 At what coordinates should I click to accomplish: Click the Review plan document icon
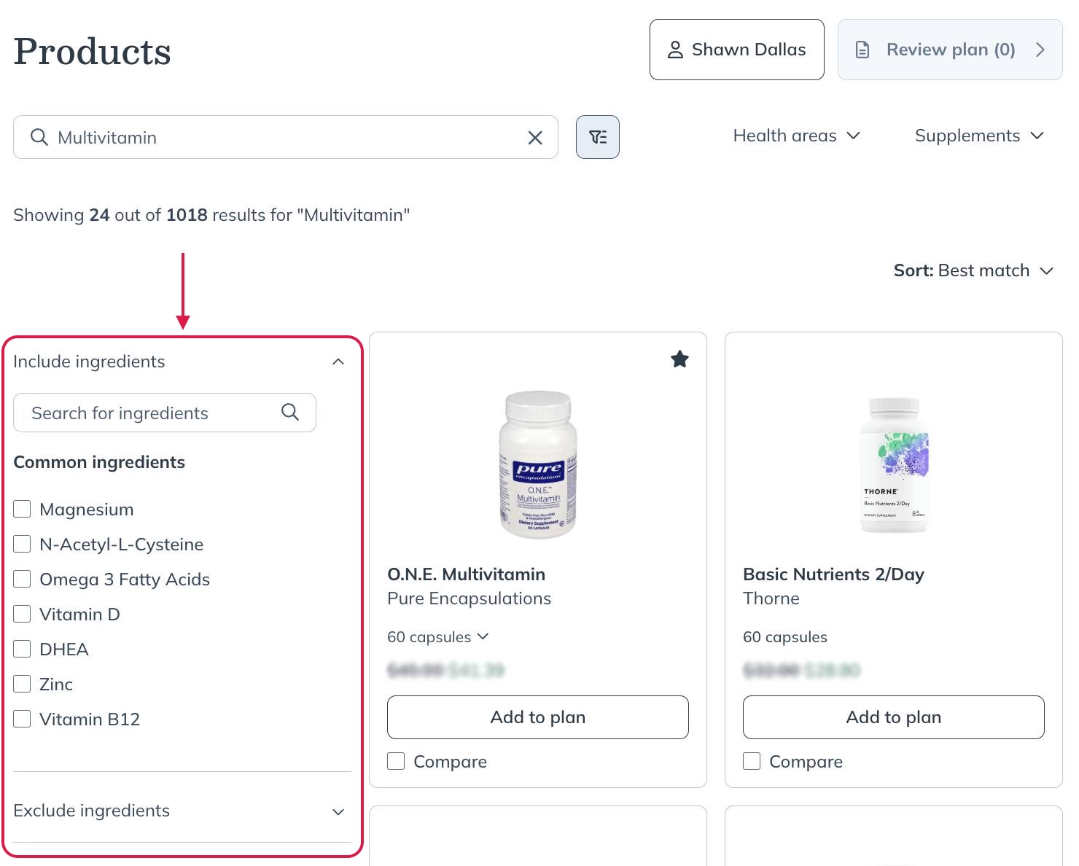[x=862, y=50]
